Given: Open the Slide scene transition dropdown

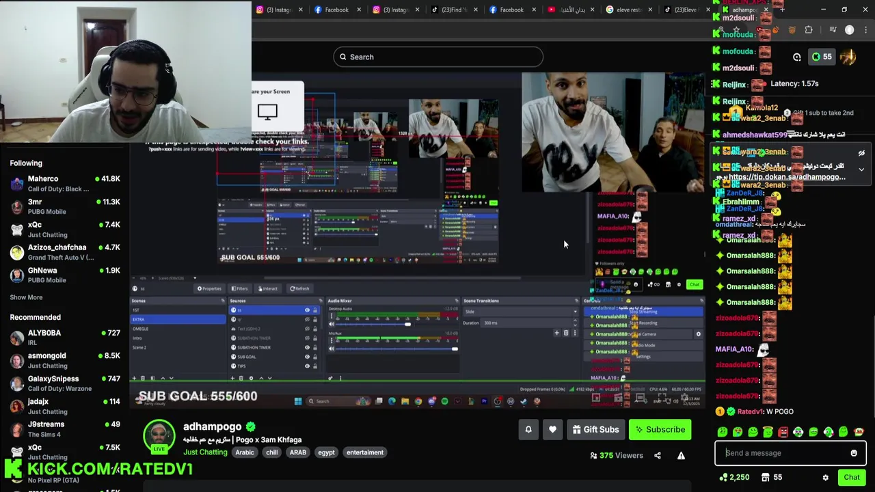Looking at the screenshot, I should tap(521, 312).
